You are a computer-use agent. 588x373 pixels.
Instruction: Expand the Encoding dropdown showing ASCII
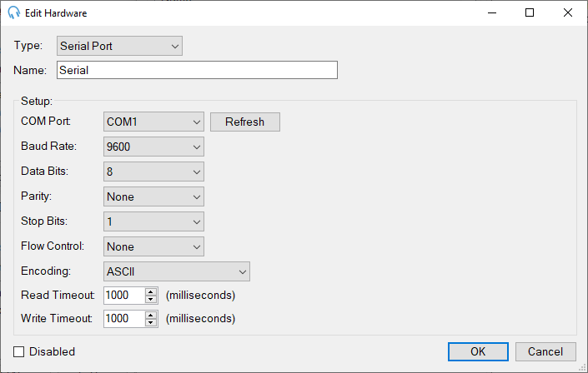pos(177,271)
